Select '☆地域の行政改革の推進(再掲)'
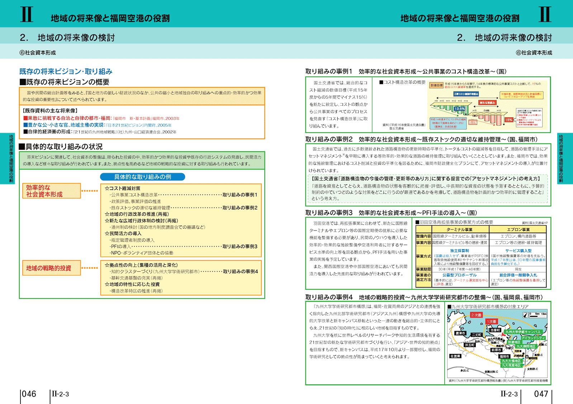The image size is (573, 404). point(137,214)
